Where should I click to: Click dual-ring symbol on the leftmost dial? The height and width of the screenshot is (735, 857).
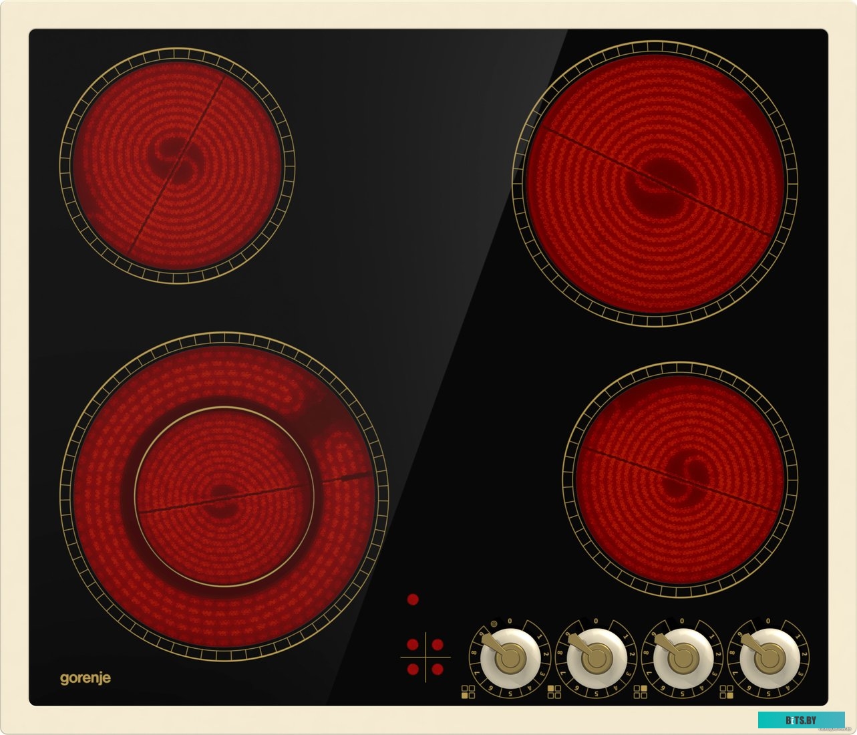494,625
